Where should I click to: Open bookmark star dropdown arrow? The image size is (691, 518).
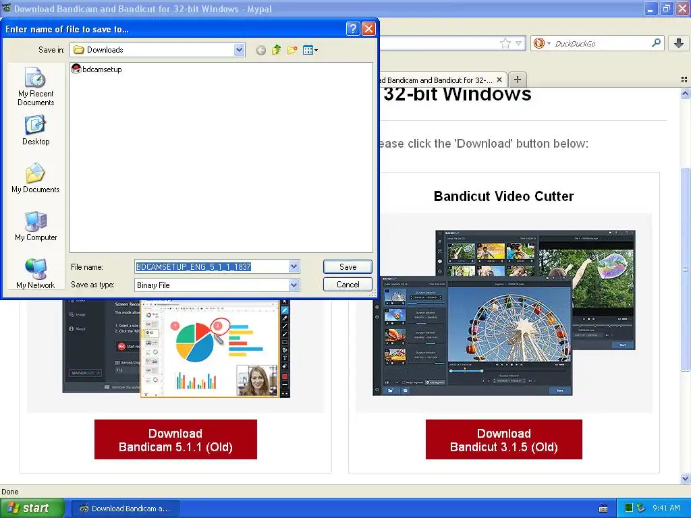tap(519, 43)
